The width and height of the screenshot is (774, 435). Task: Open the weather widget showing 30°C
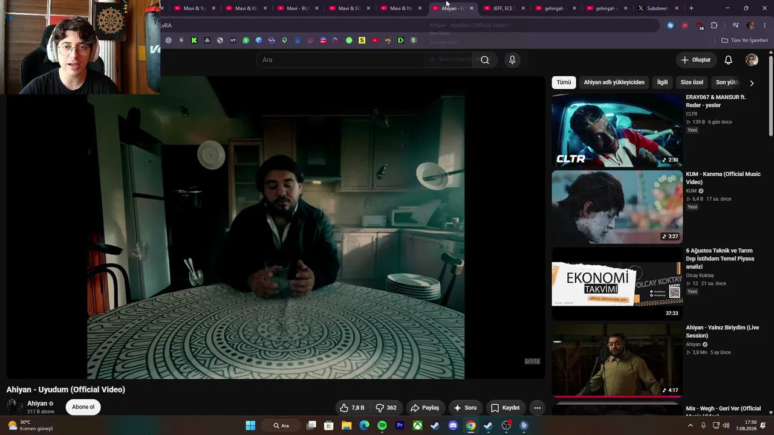[x=30, y=425]
